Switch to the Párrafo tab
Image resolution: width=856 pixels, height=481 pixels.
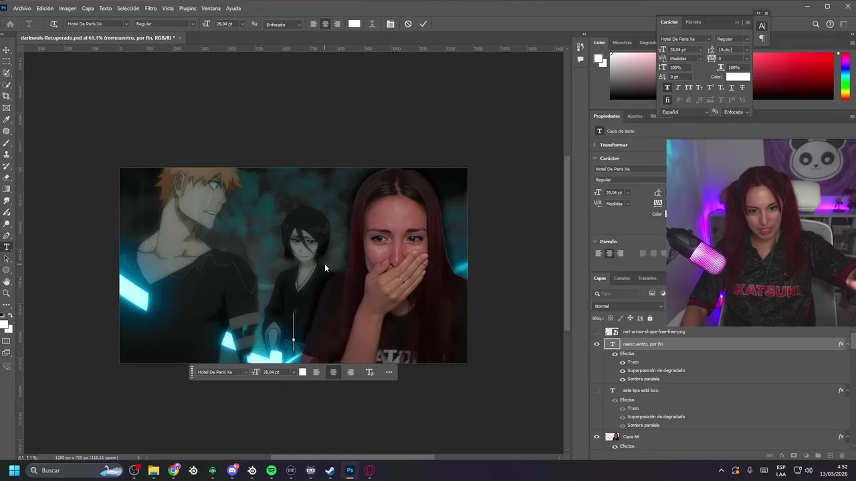693,22
